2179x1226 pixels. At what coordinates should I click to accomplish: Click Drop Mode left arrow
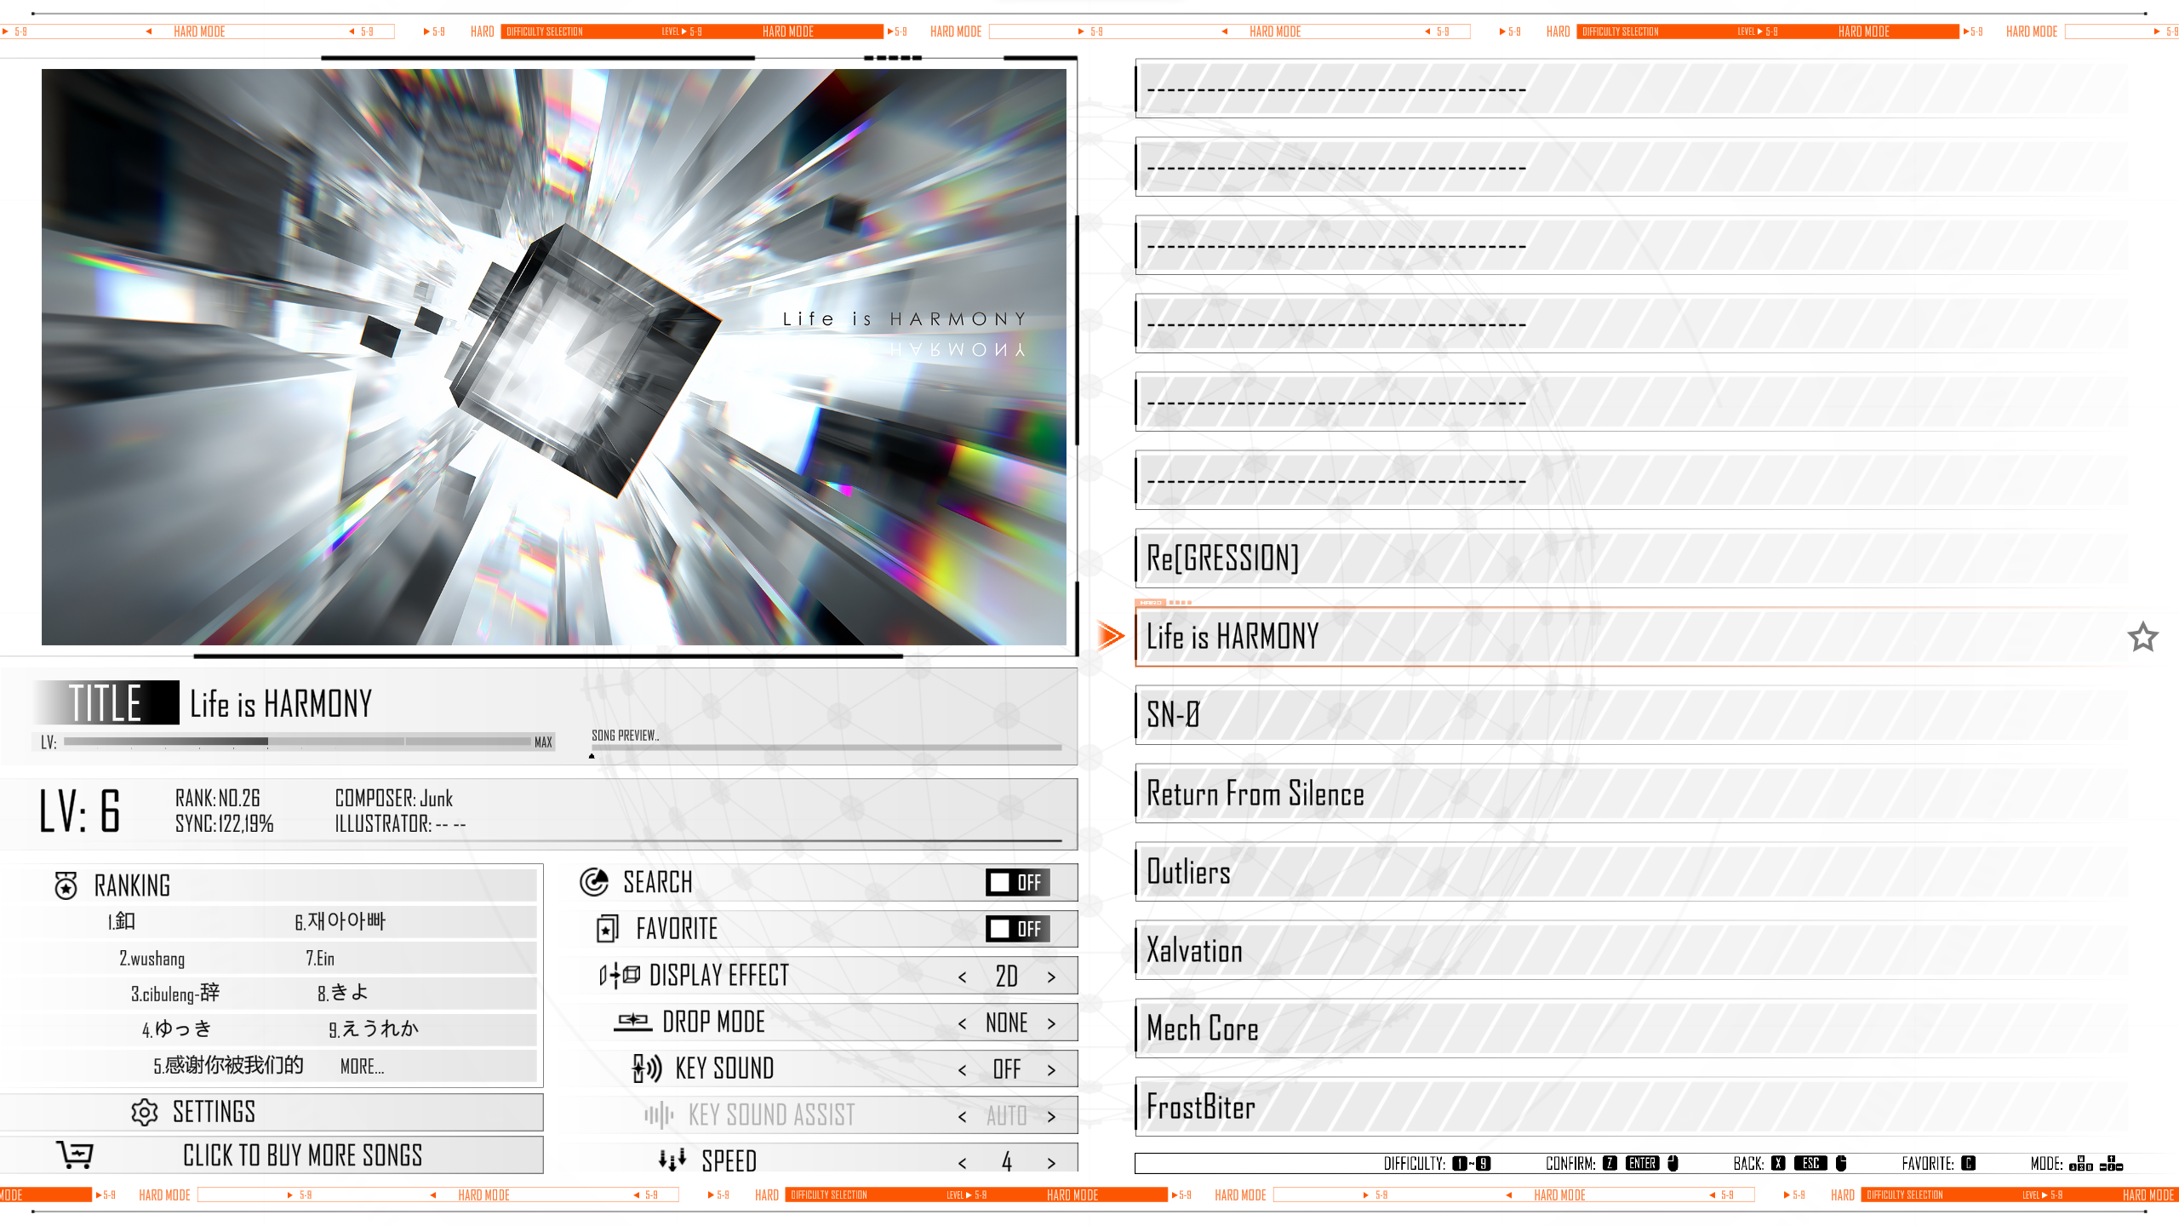(963, 1023)
